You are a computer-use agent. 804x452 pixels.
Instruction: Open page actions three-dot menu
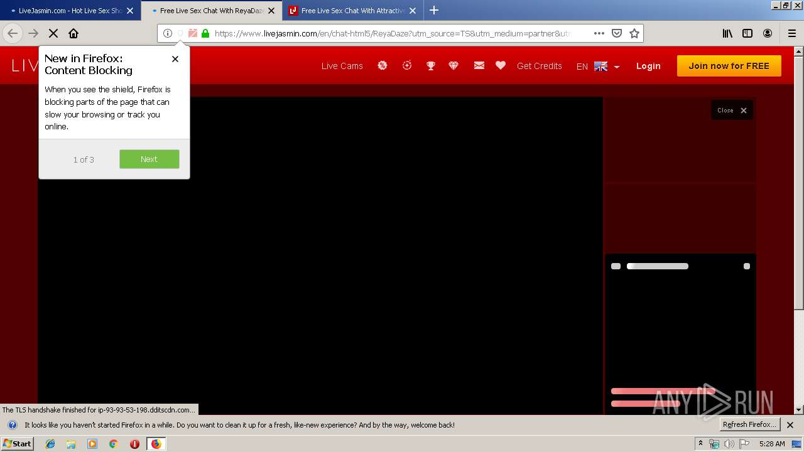tap(599, 33)
